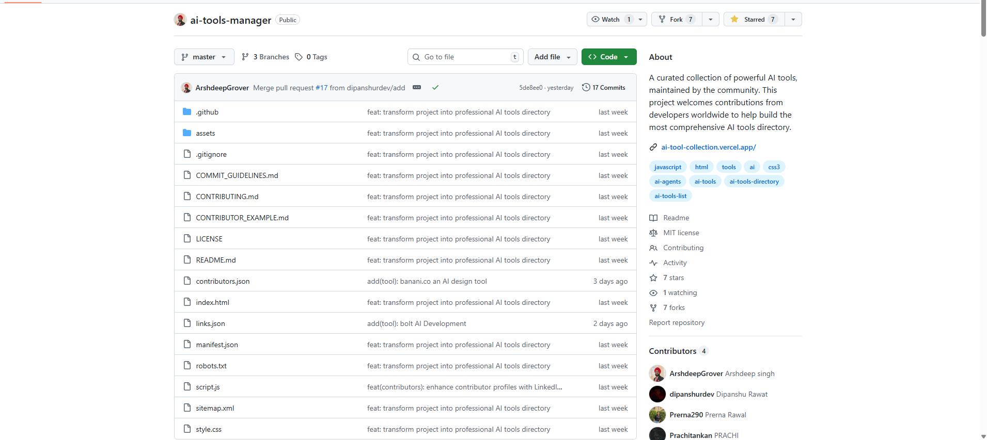Click the repository owner avatar beside ai-tools-manager
987x440 pixels.
click(x=180, y=20)
